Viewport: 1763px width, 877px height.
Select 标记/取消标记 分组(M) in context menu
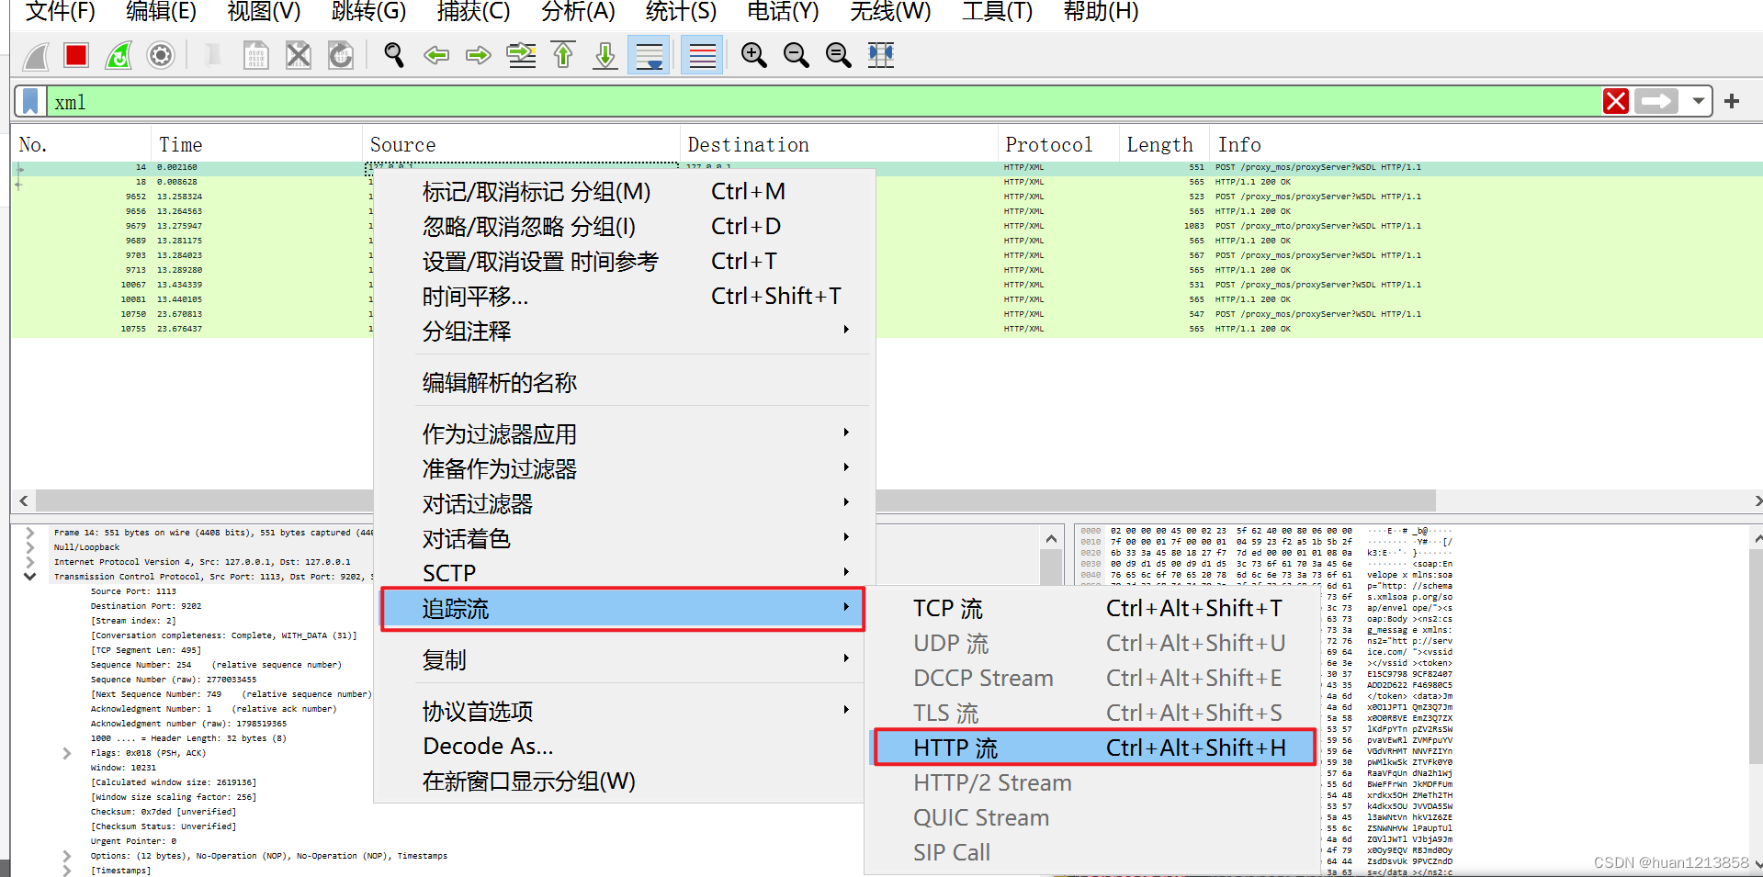pyautogui.click(x=623, y=191)
